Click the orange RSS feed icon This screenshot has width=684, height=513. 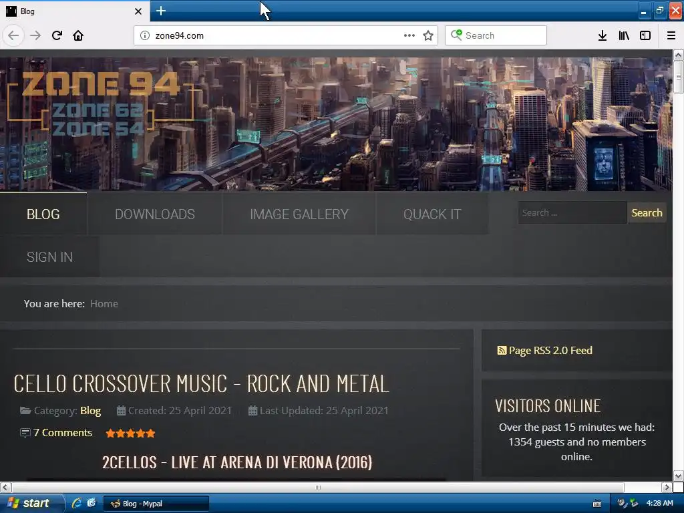pyautogui.click(x=502, y=350)
